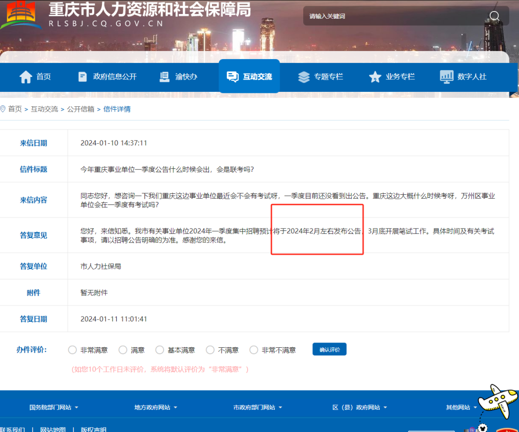Select the 满意 rating option
The image size is (519, 432).
point(123,350)
